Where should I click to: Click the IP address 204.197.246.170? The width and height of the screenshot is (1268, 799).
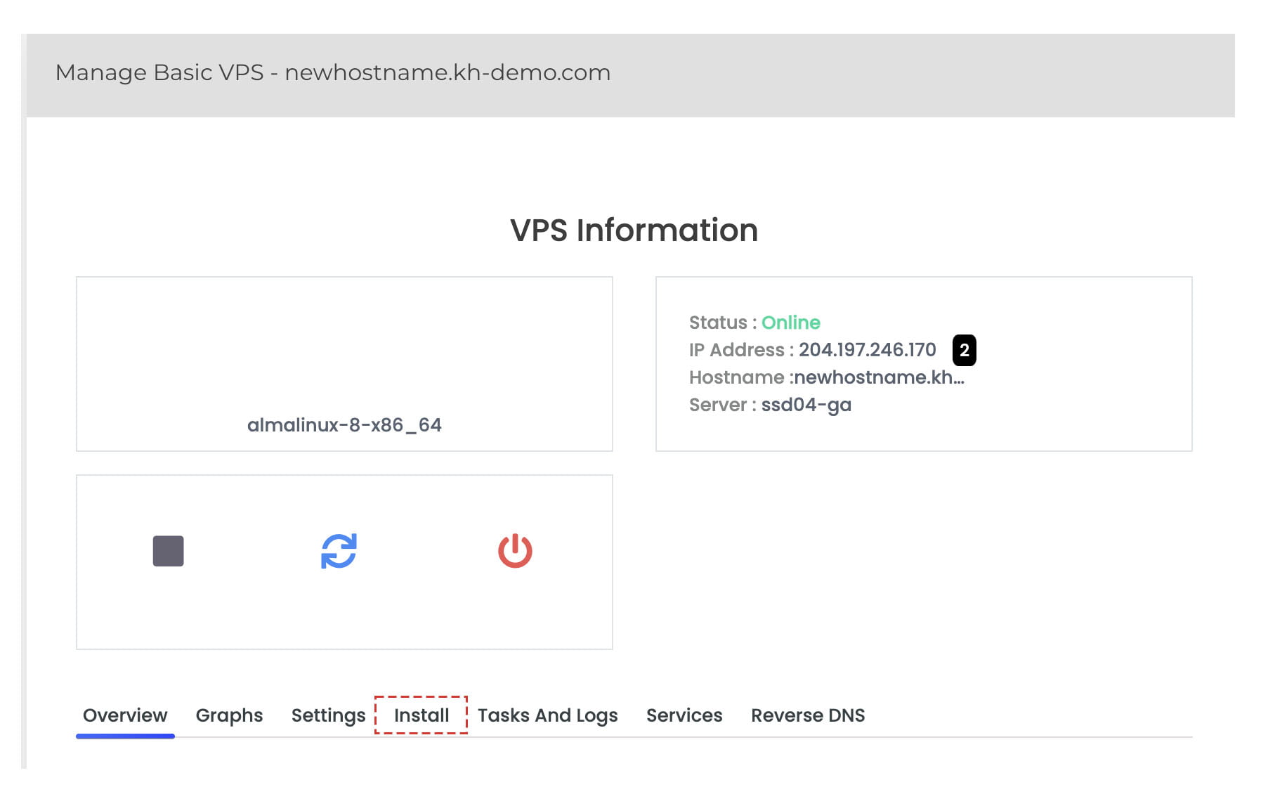coord(867,350)
